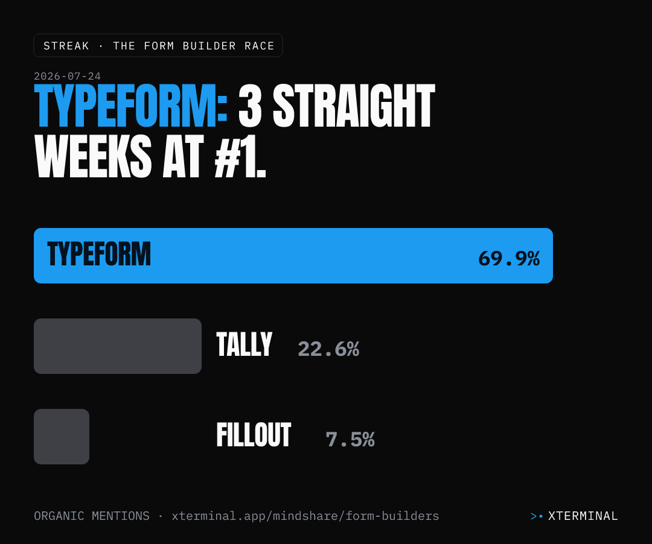Select the FILLOUT label

(254, 435)
